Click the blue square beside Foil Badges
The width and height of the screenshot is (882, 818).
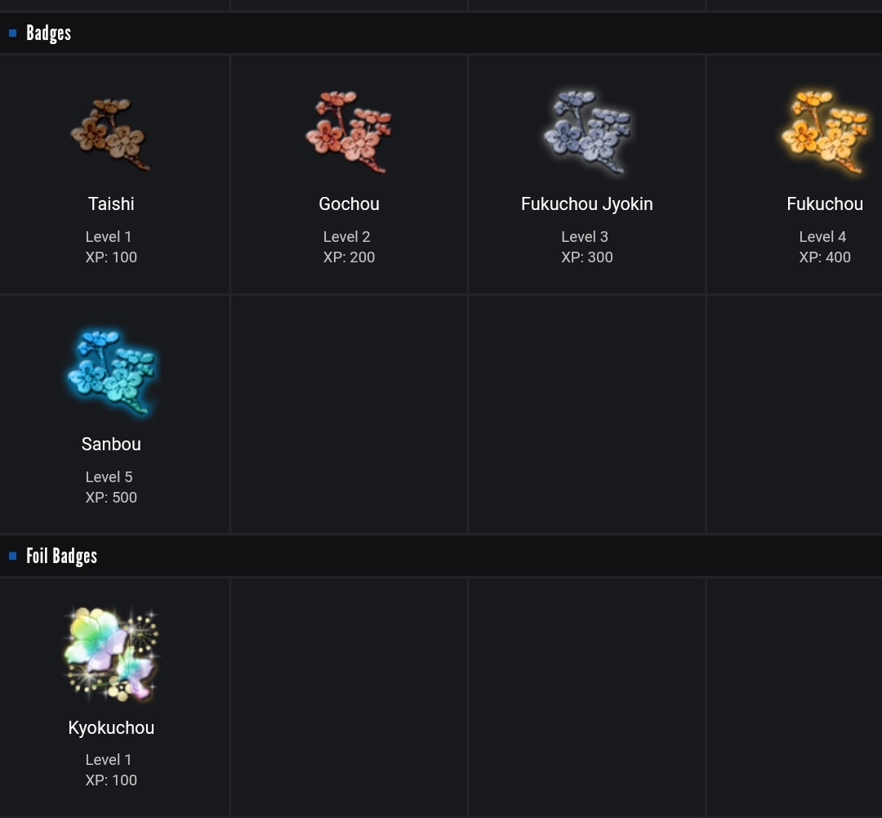[x=12, y=557]
